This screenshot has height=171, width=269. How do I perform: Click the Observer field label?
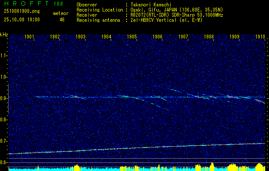[87, 5]
